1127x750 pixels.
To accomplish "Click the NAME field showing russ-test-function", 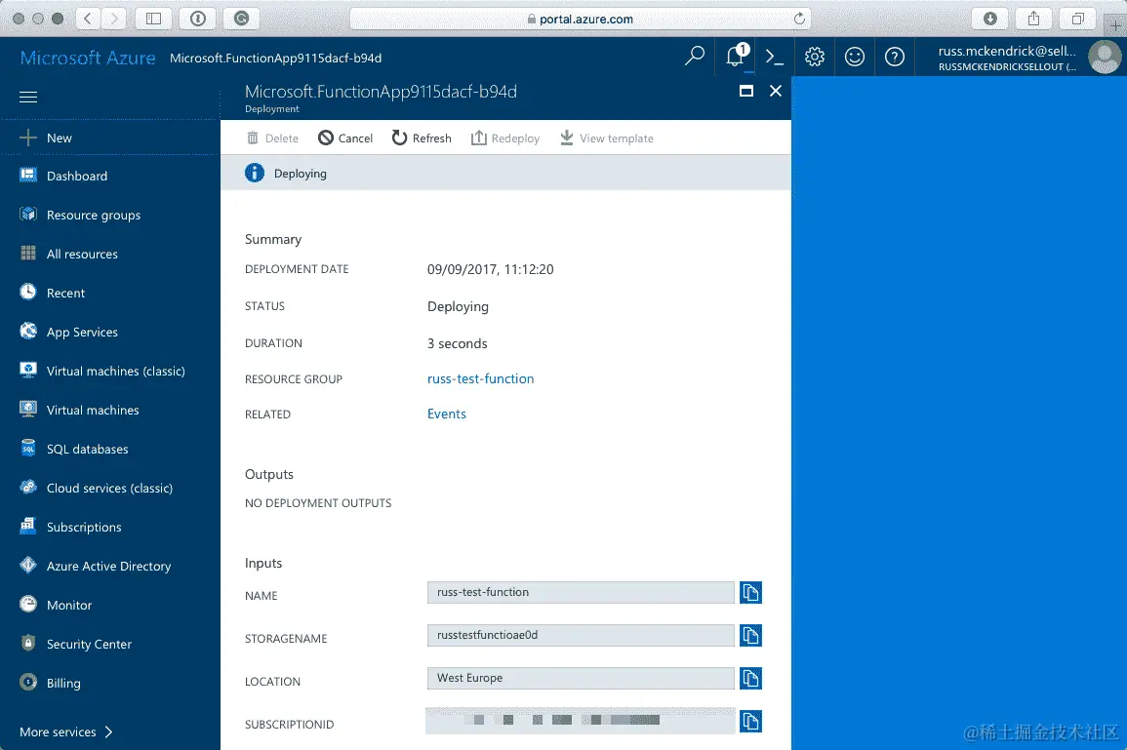I will [x=581, y=593].
